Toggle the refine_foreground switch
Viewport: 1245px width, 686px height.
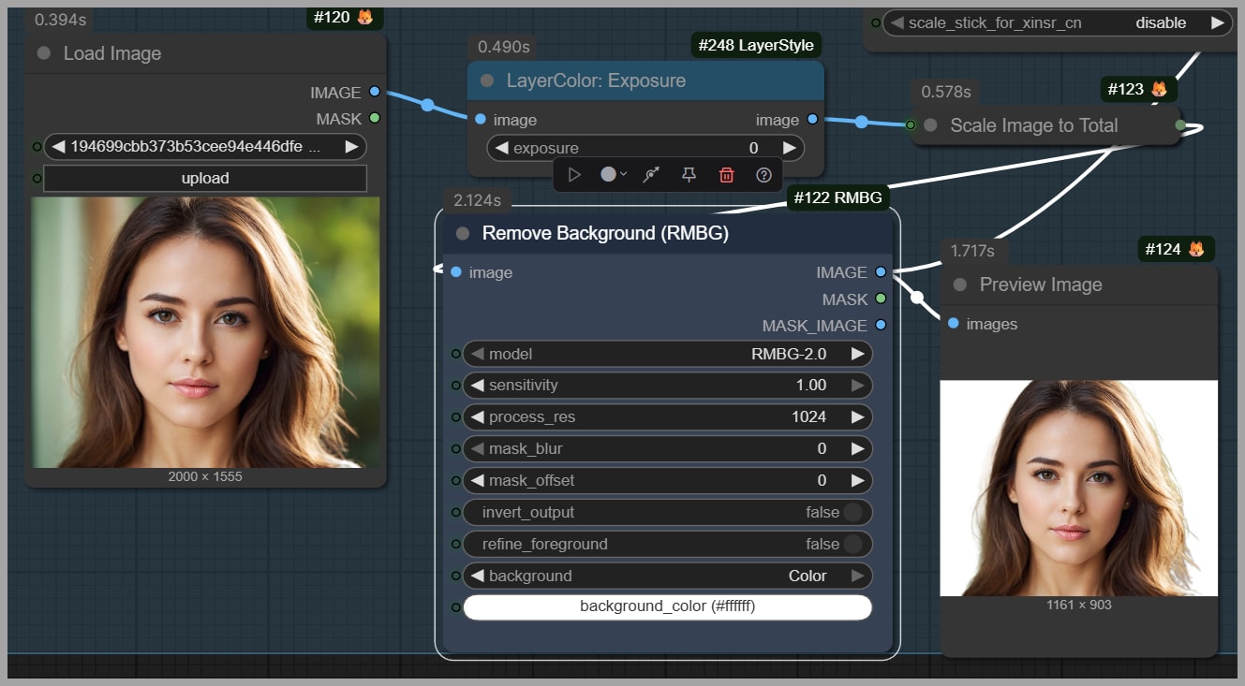[852, 544]
